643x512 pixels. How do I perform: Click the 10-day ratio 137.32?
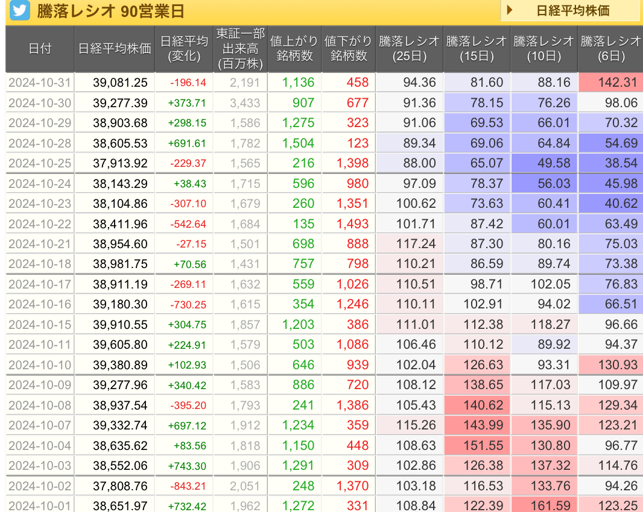click(550, 466)
